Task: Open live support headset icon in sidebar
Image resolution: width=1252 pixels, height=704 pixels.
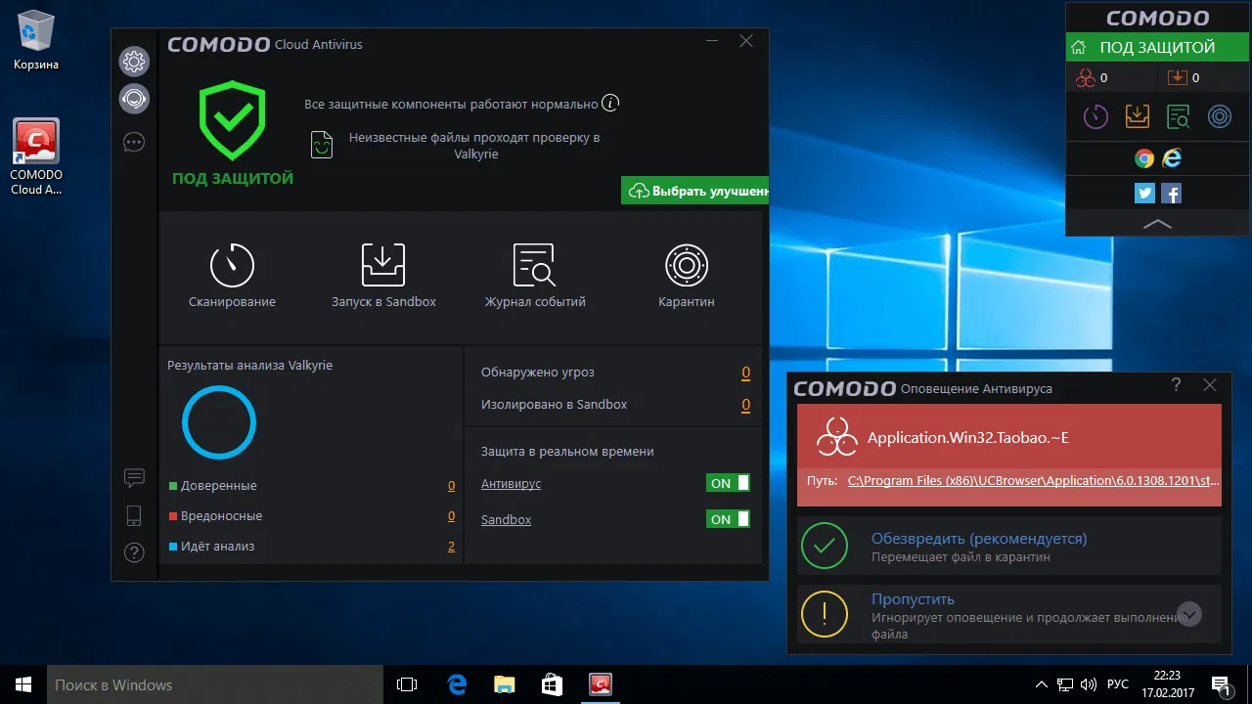Action: click(x=134, y=98)
